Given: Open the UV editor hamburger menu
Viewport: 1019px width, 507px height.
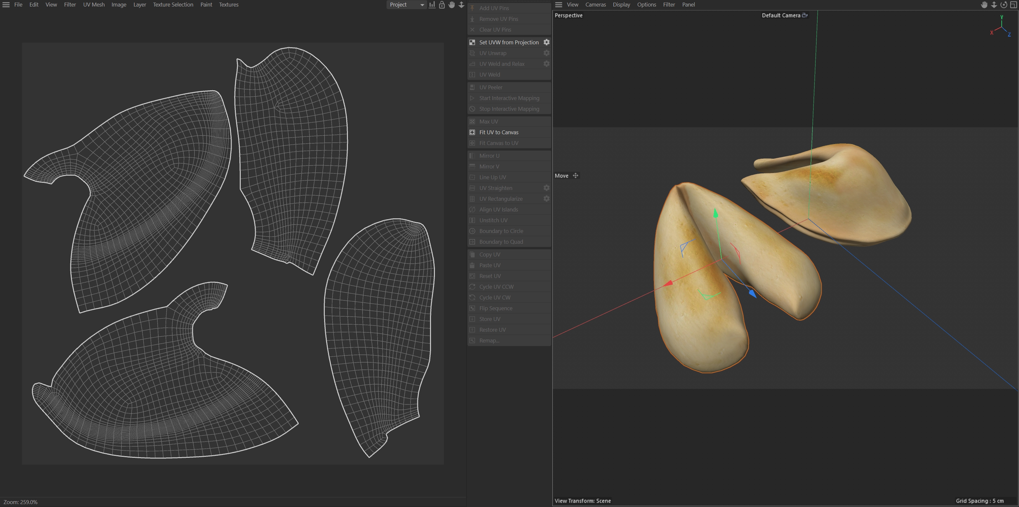Looking at the screenshot, I should [6, 5].
